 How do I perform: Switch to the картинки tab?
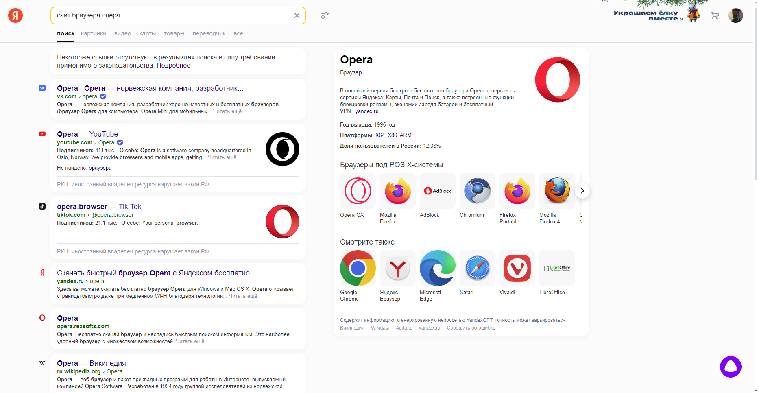click(x=93, y=33)
